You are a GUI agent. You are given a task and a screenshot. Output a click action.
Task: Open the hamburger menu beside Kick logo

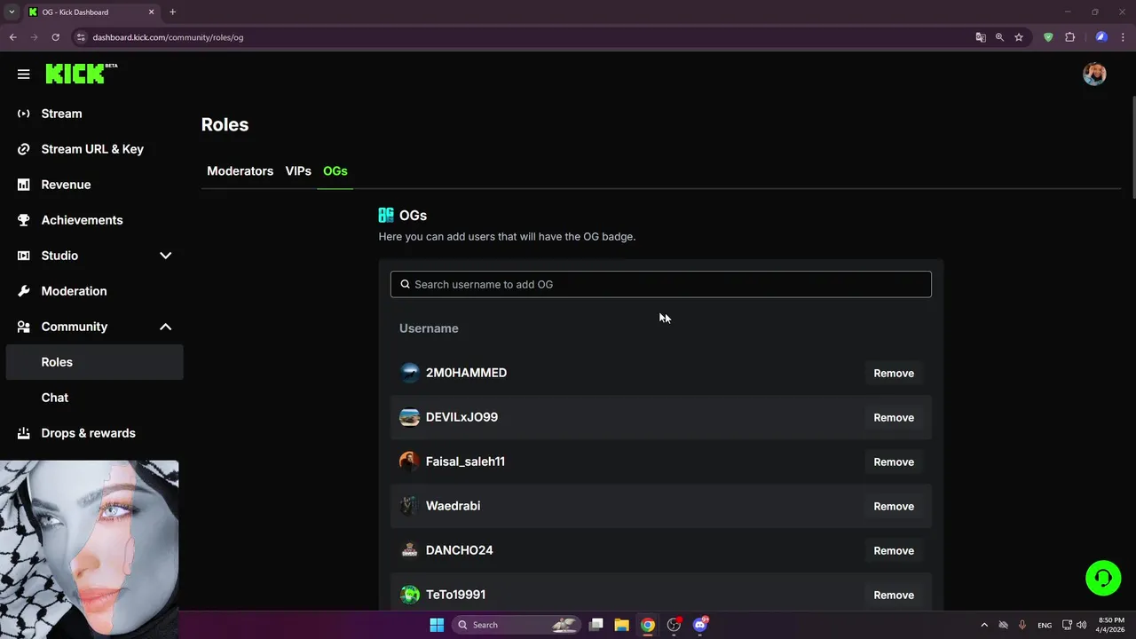coord(24,75)
